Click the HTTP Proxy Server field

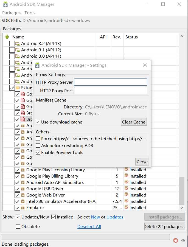(111, 82)
